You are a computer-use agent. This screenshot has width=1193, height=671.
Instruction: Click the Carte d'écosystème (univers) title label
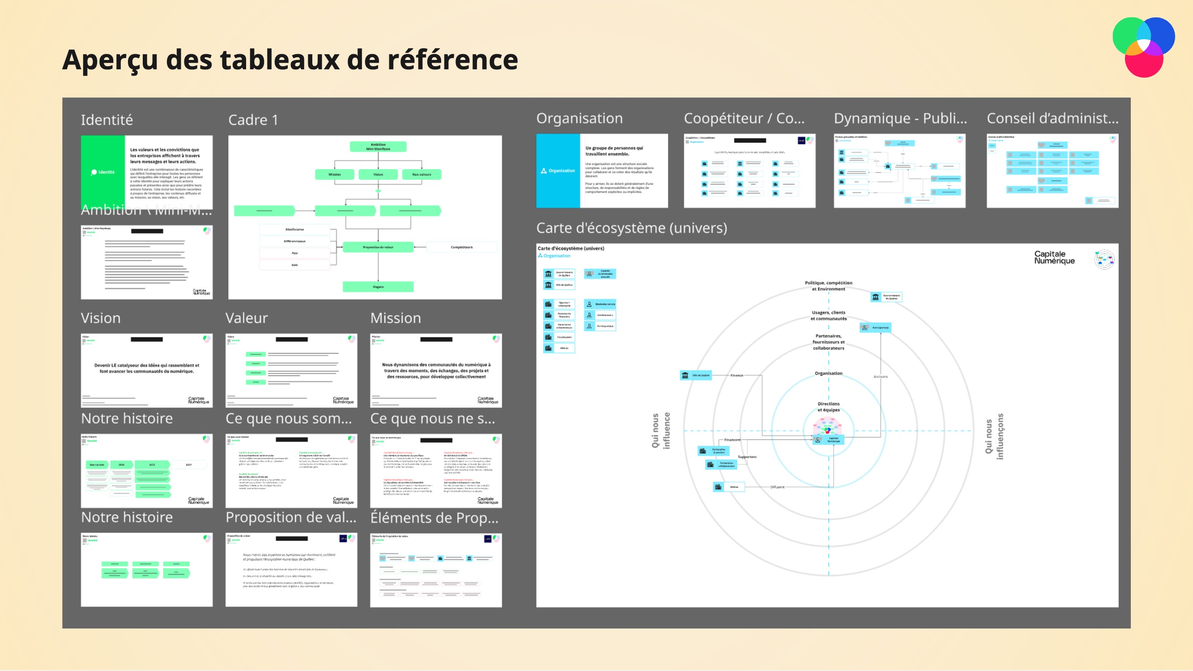point(631,228)
